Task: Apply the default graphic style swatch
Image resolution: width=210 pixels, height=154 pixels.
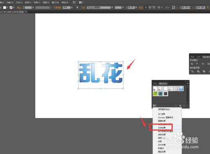Action: (155, 89)
